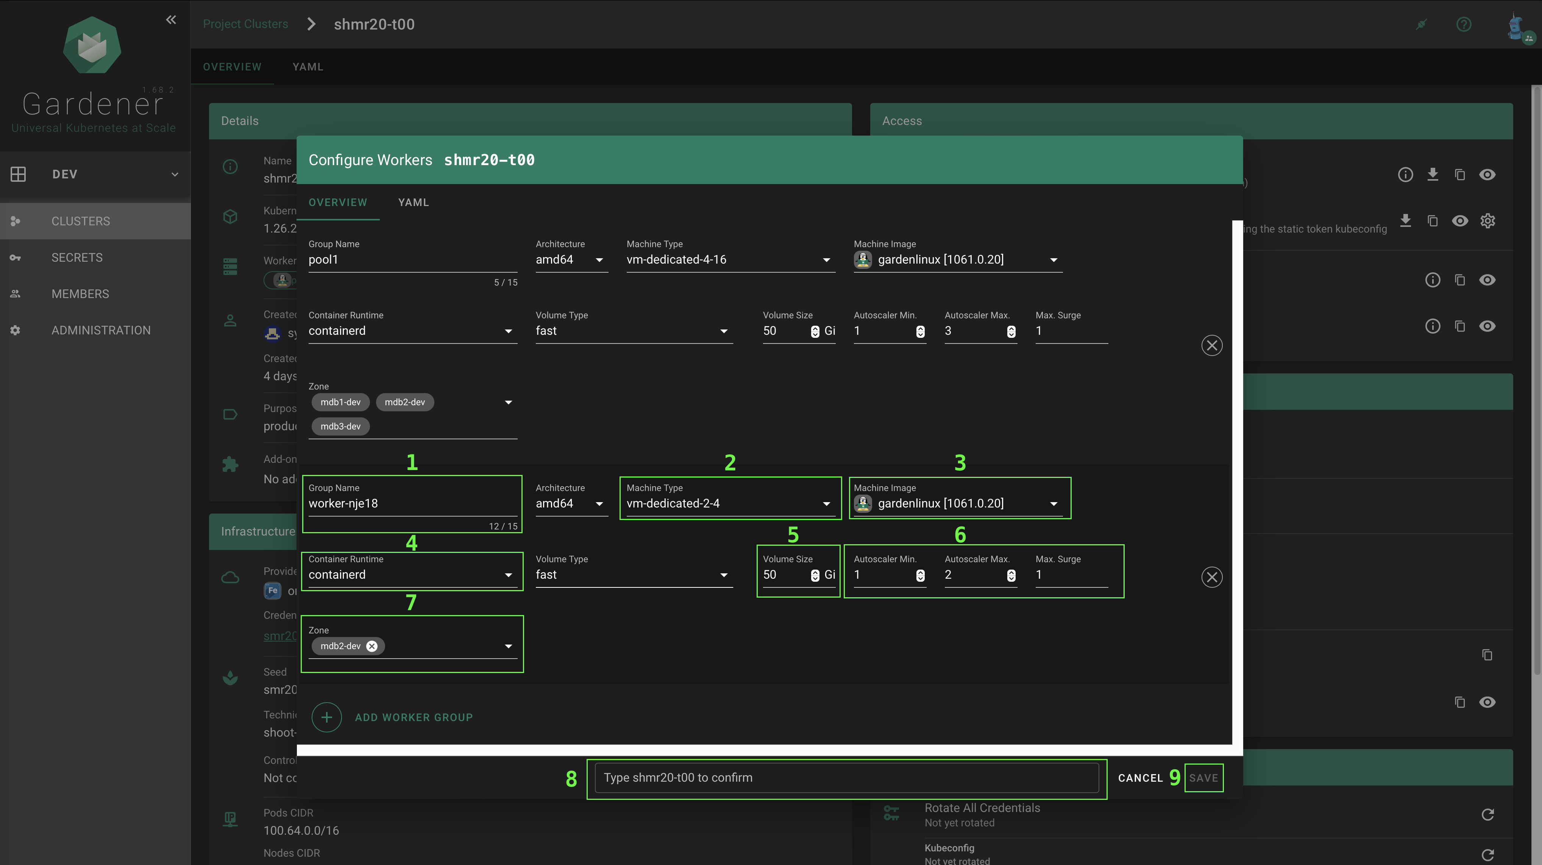Open Machine Type dropdown for worker-nje18

826,504
